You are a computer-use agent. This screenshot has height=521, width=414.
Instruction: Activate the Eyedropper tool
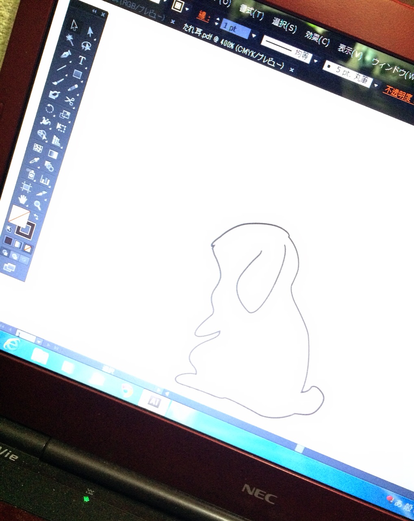click(34, 160)
